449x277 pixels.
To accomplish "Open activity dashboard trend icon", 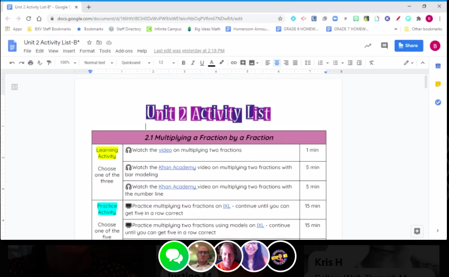I will pos(368,46).
